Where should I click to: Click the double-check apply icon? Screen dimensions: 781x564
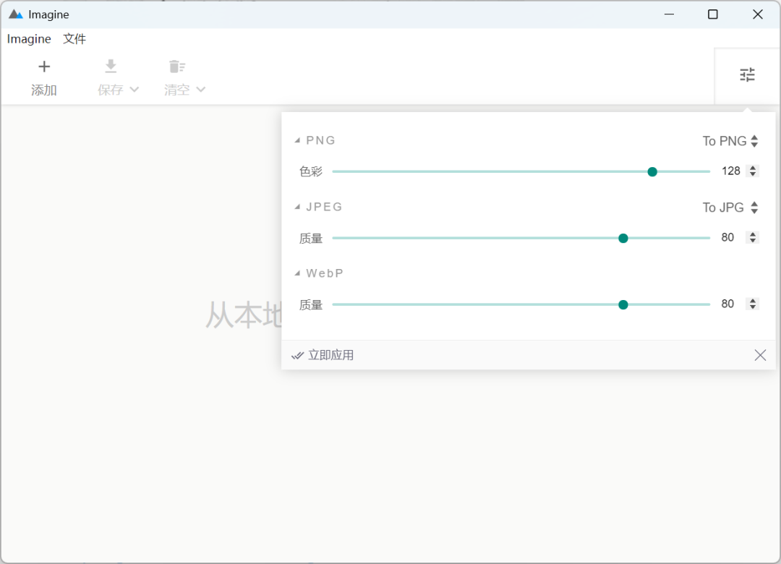click(x=297, y=355)
